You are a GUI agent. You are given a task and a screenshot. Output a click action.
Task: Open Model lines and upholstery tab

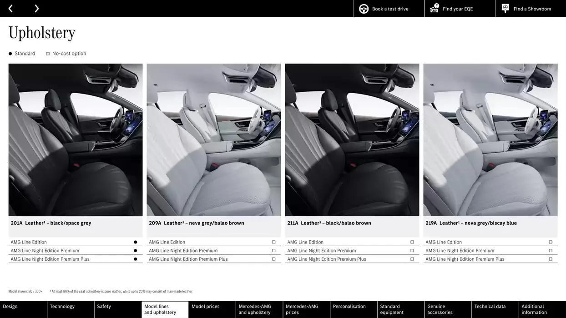click(x=165, y=309)
